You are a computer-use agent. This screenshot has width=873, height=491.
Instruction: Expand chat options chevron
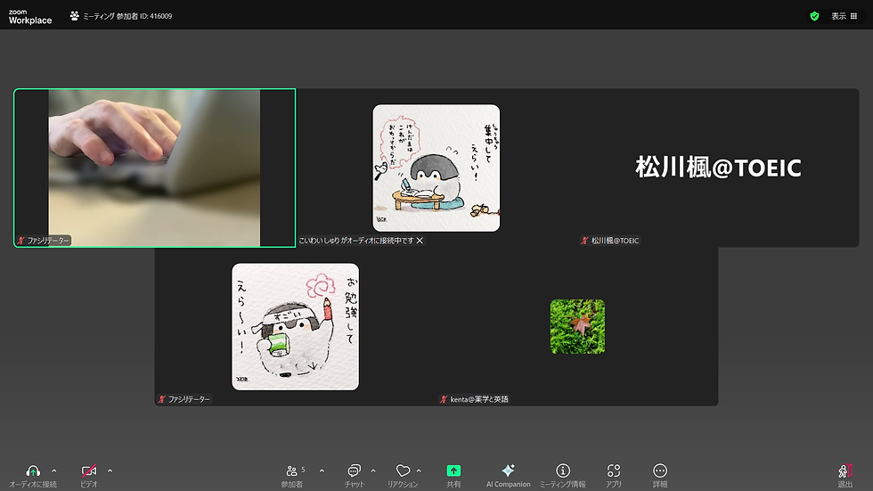click(x=373, y=471)
